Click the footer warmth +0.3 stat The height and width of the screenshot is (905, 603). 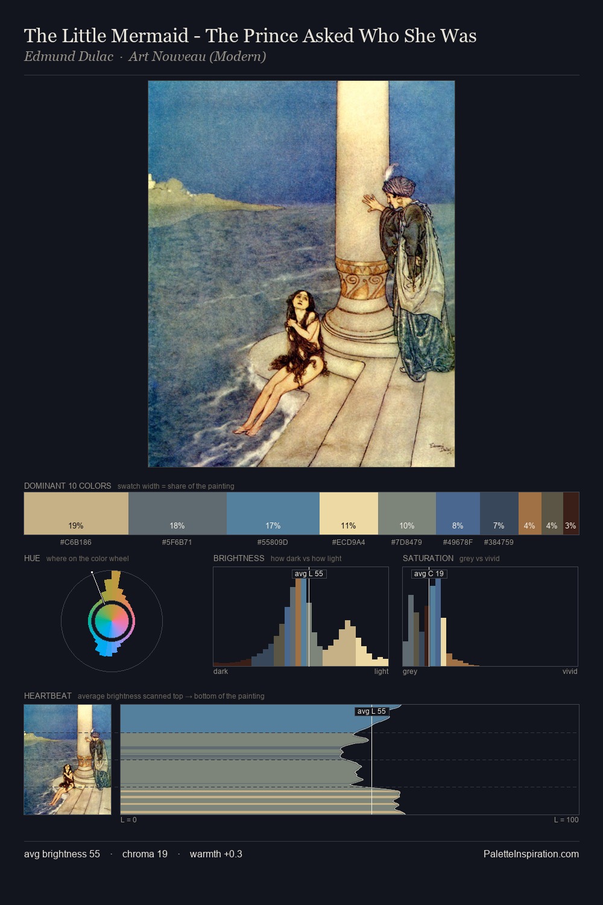click(216, 854)
